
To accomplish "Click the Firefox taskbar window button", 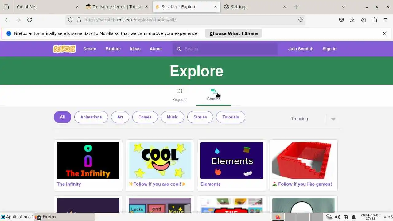I will tap(64, 217).
